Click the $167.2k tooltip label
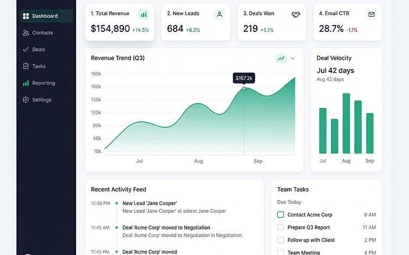Image resolution: width=409 pixels, height=255 pixels. point(244,78)
